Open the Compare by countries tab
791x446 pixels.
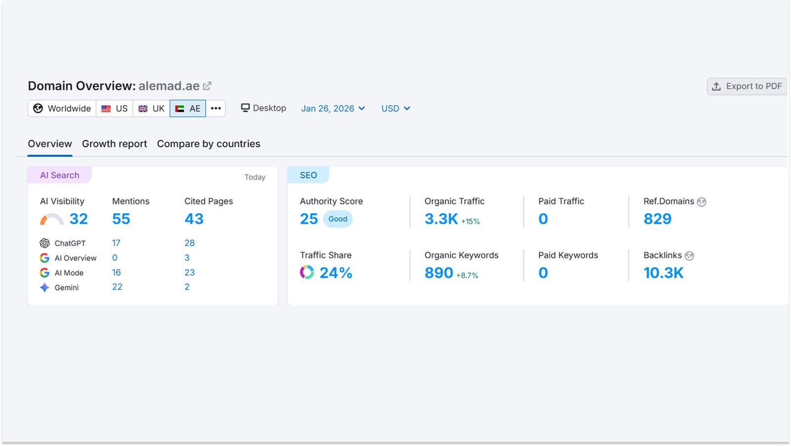(x=208, y=144)
